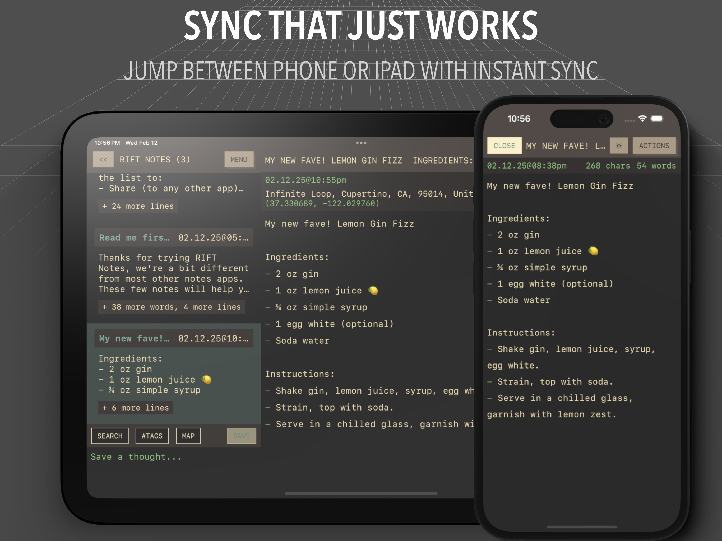Tap the iPhone Wi-Fi status icon
Screen dimensions: 722x541
pos(642,118)
